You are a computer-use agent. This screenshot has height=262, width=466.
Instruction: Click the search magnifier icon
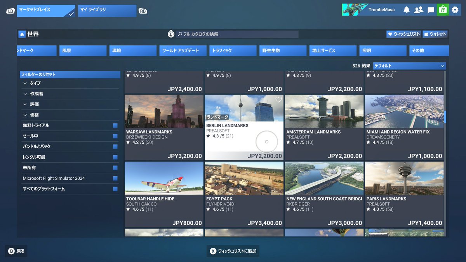pos(180,34)
